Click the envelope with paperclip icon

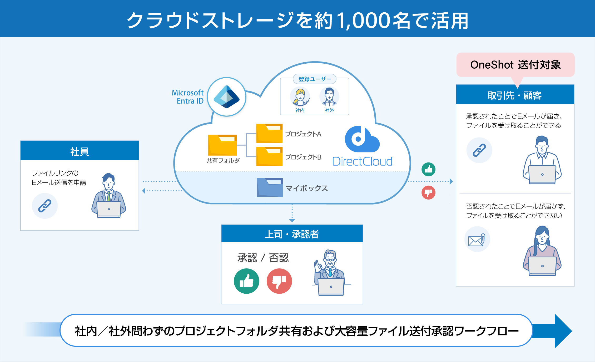click(x=477, y=239)
